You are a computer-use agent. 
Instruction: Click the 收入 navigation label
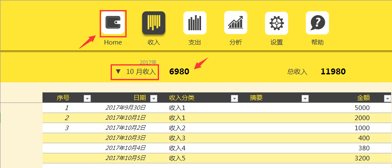[x=154, y=42]
